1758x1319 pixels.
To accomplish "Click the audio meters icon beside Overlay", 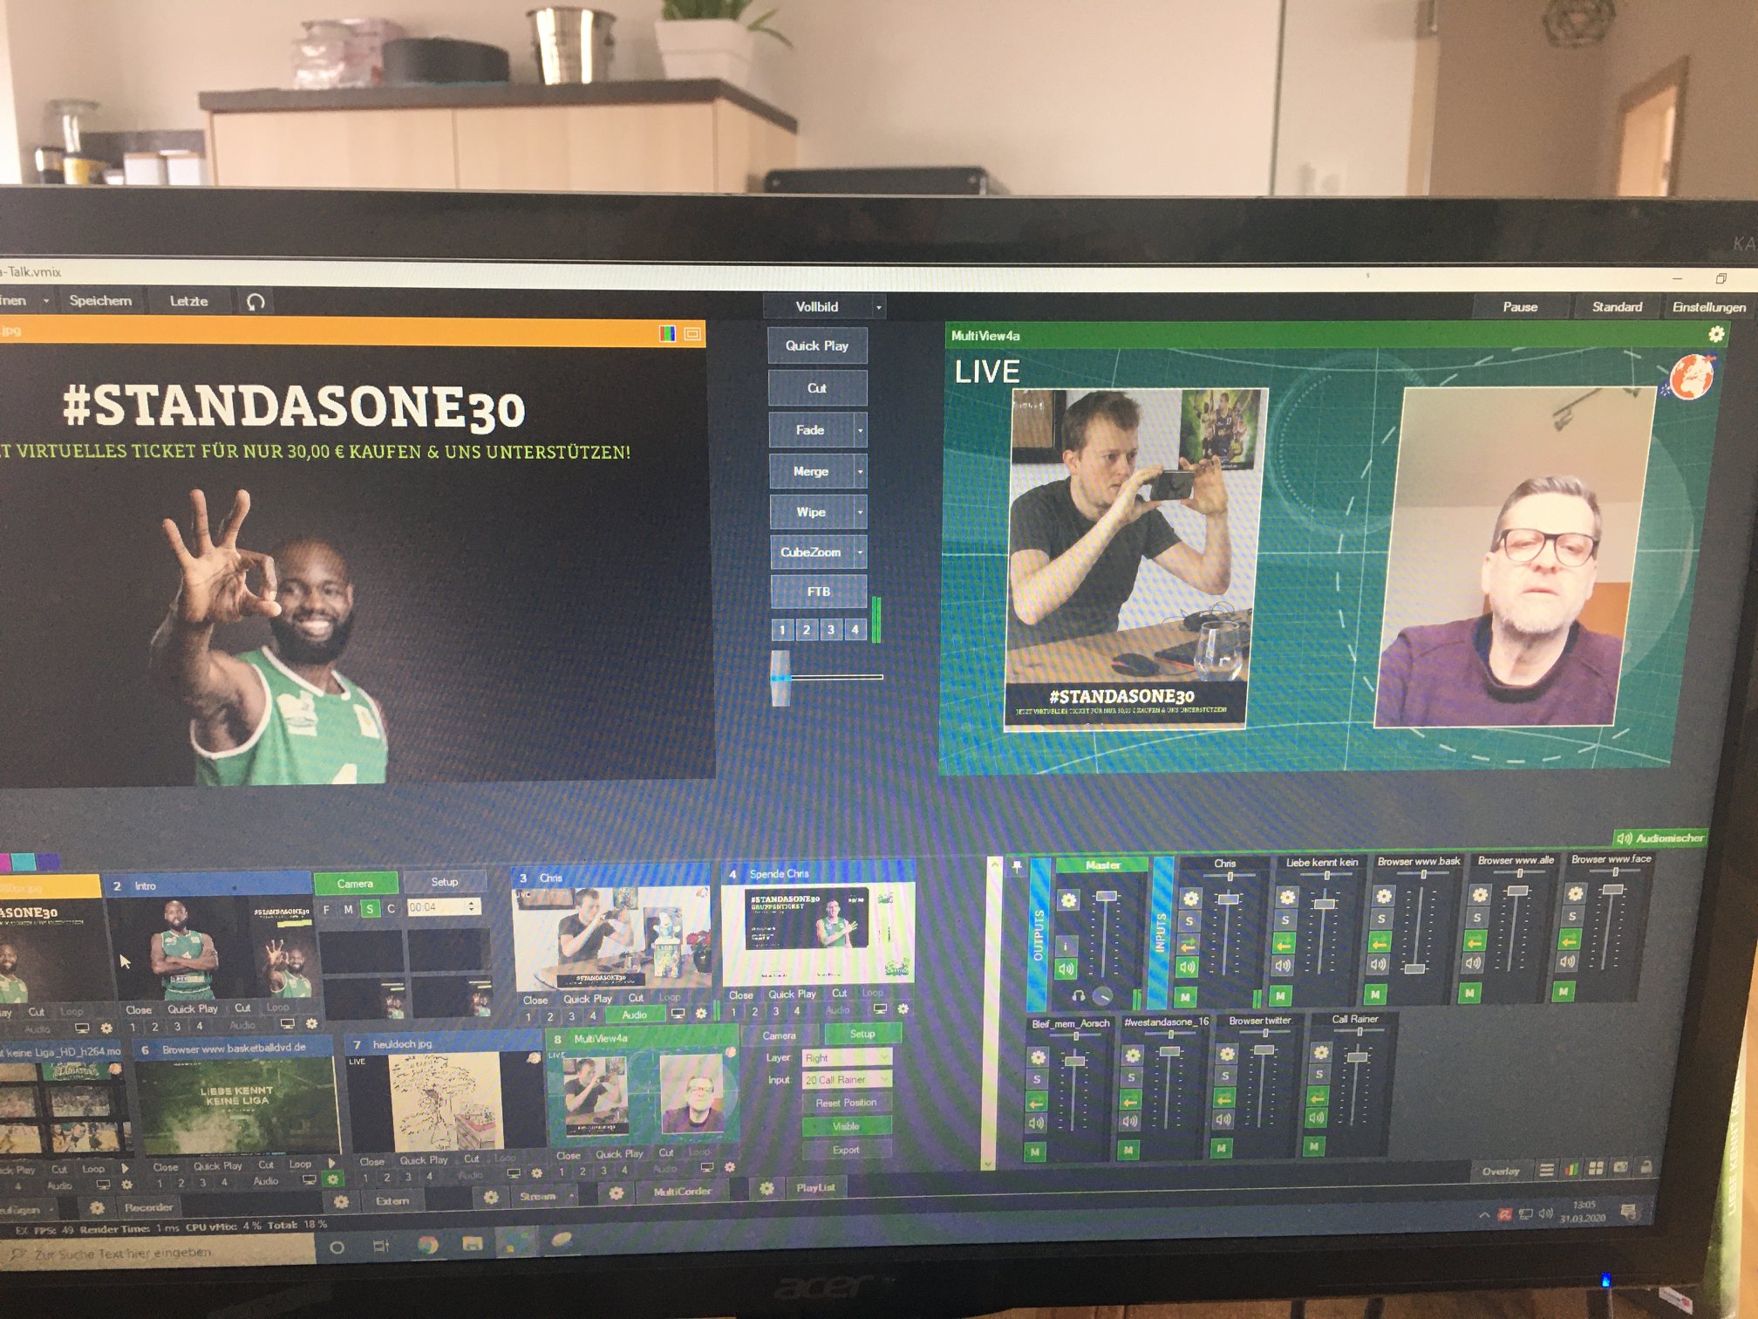I will [x=1571, y=1169].
